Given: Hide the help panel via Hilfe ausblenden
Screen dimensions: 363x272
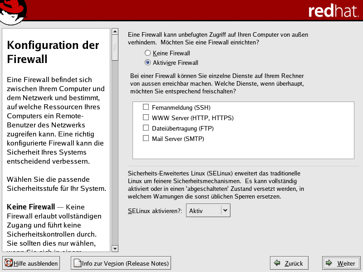Looking at the screenshot, I should [x=31, y=263].
